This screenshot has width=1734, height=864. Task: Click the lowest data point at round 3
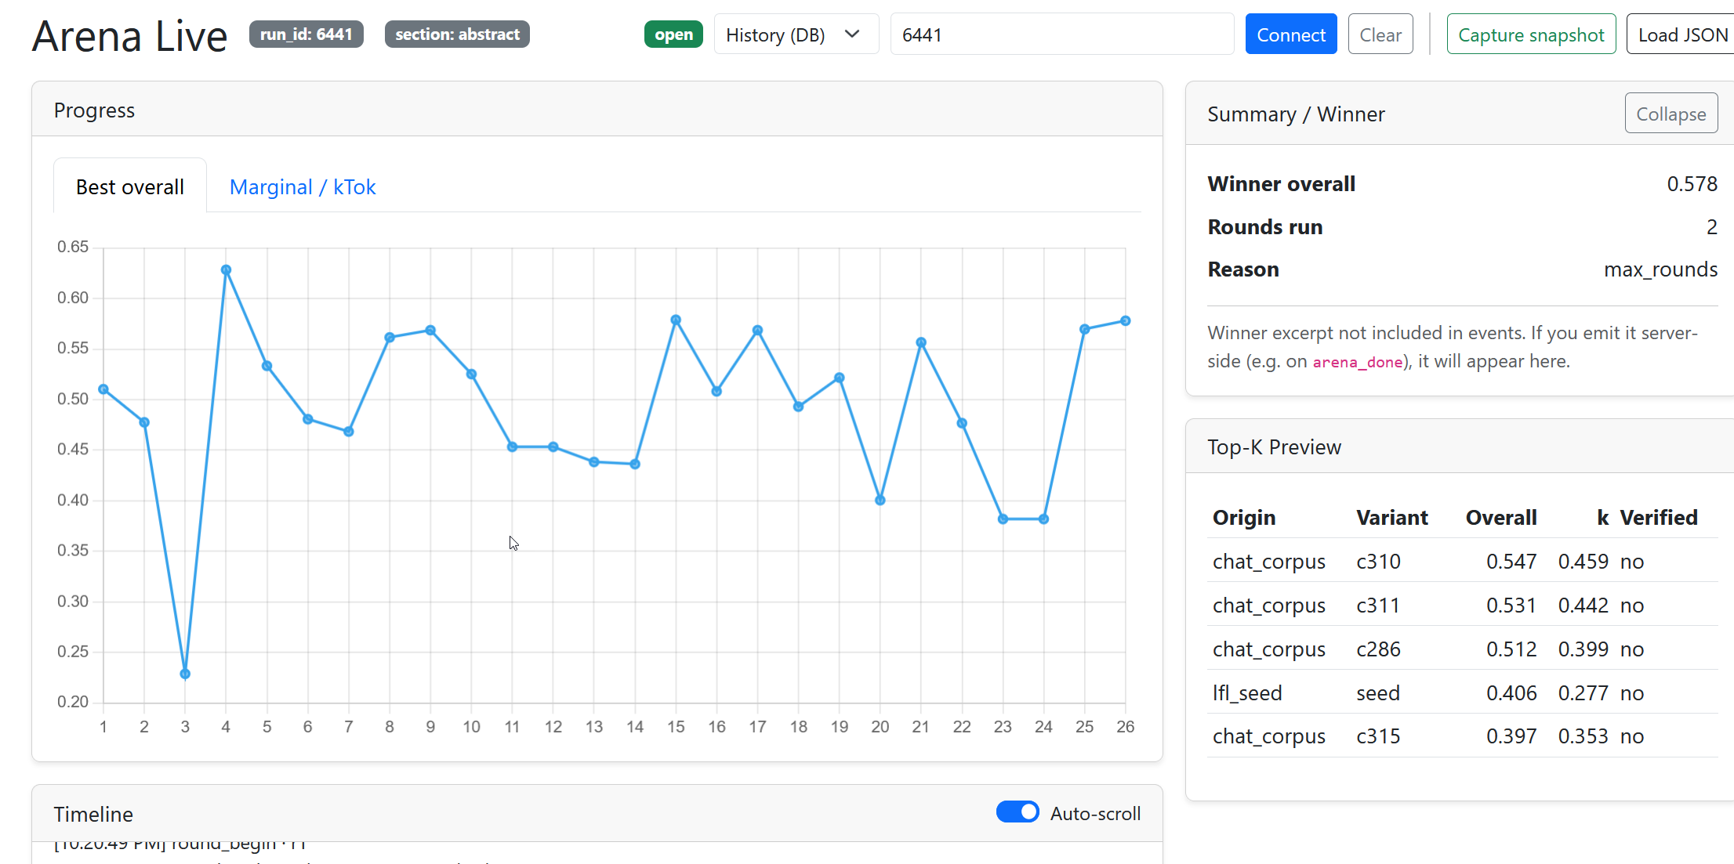[x=185, y=674]
